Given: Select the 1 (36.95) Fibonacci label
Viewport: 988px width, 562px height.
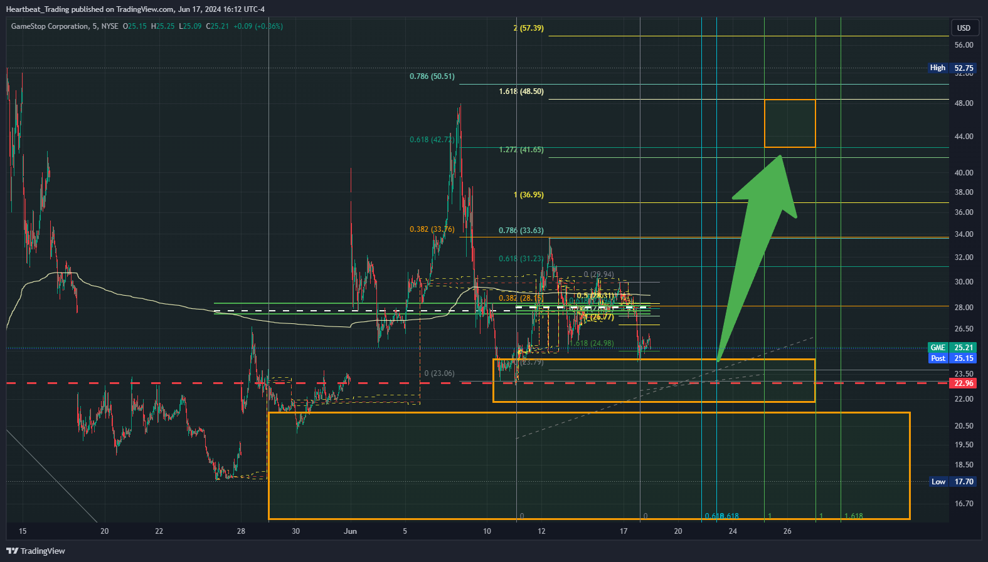Looking at the screenshot, I should [x=528, y=195].
